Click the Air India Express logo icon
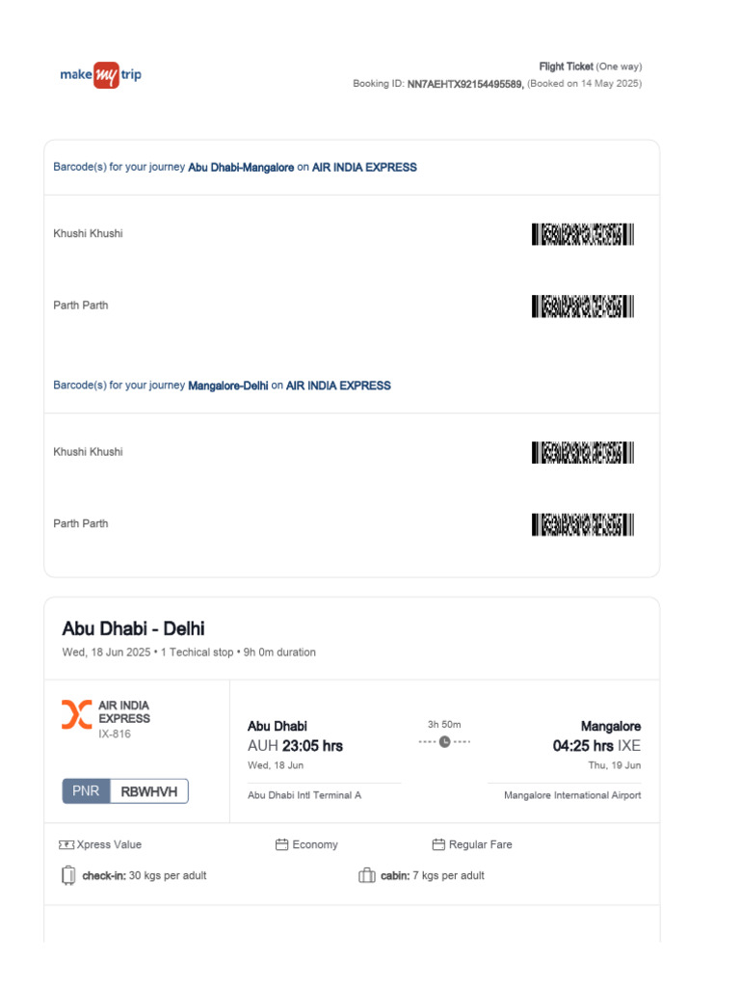 [x=77, y=713]
